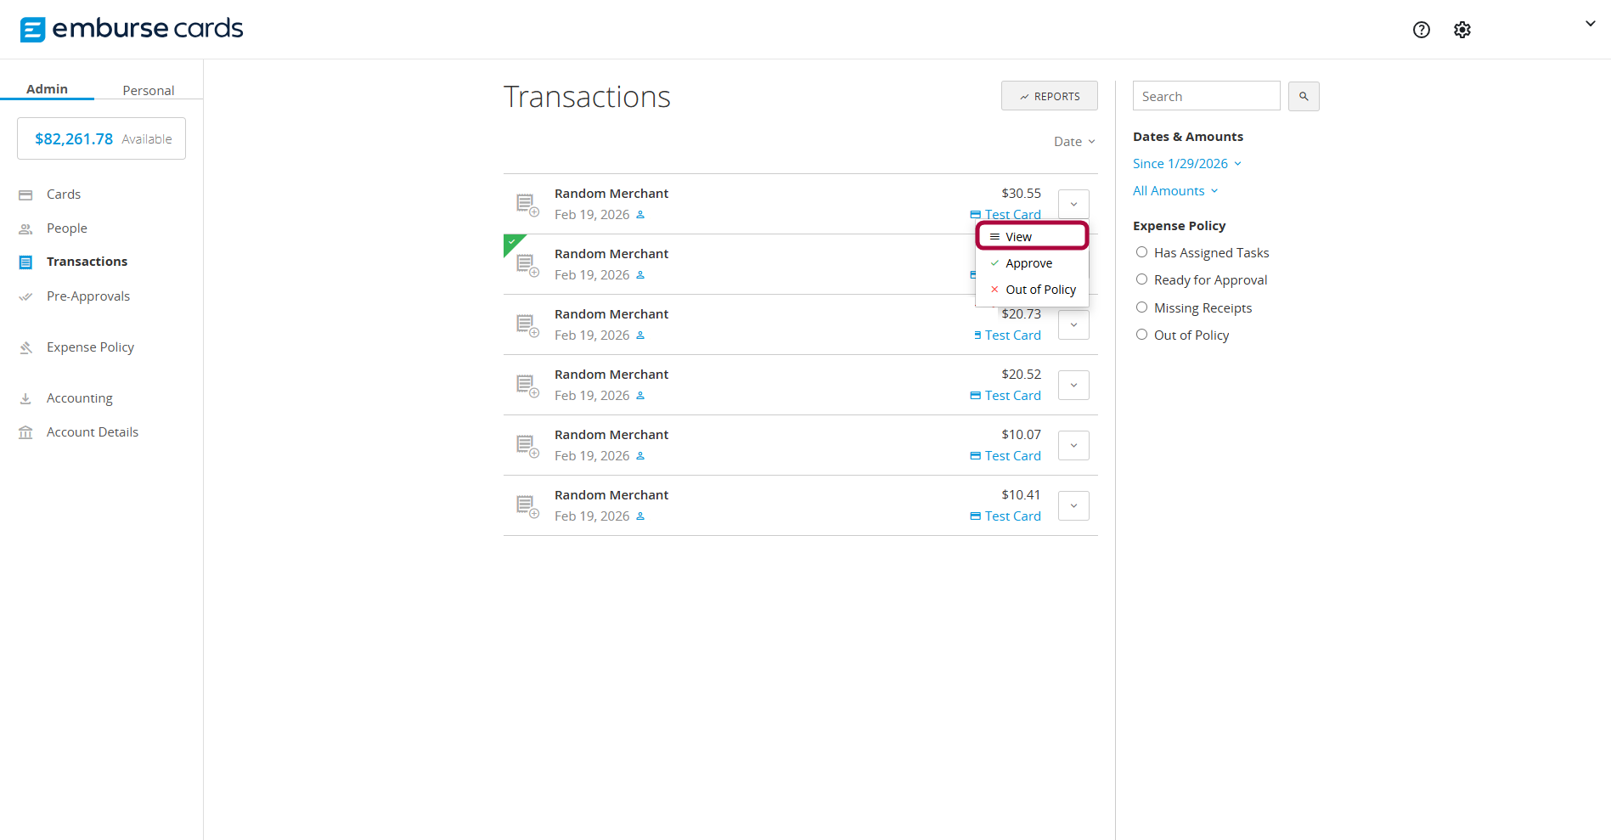Click the search magnifier button
1611x840 pixels.
[1303, 97]
